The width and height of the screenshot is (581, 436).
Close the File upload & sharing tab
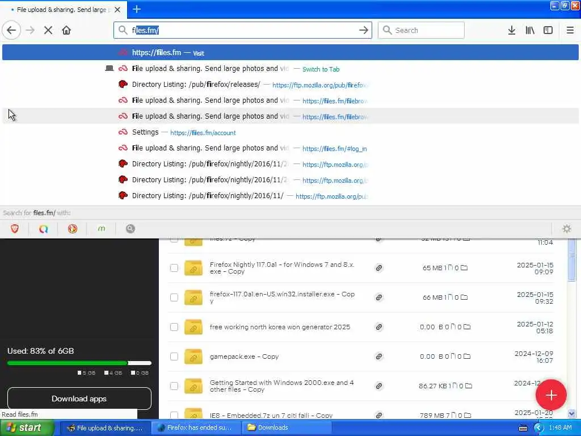[117, 10]
